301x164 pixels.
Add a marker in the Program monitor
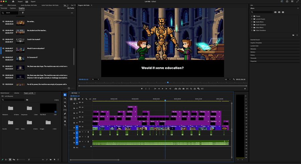click(x=142, y=89)
